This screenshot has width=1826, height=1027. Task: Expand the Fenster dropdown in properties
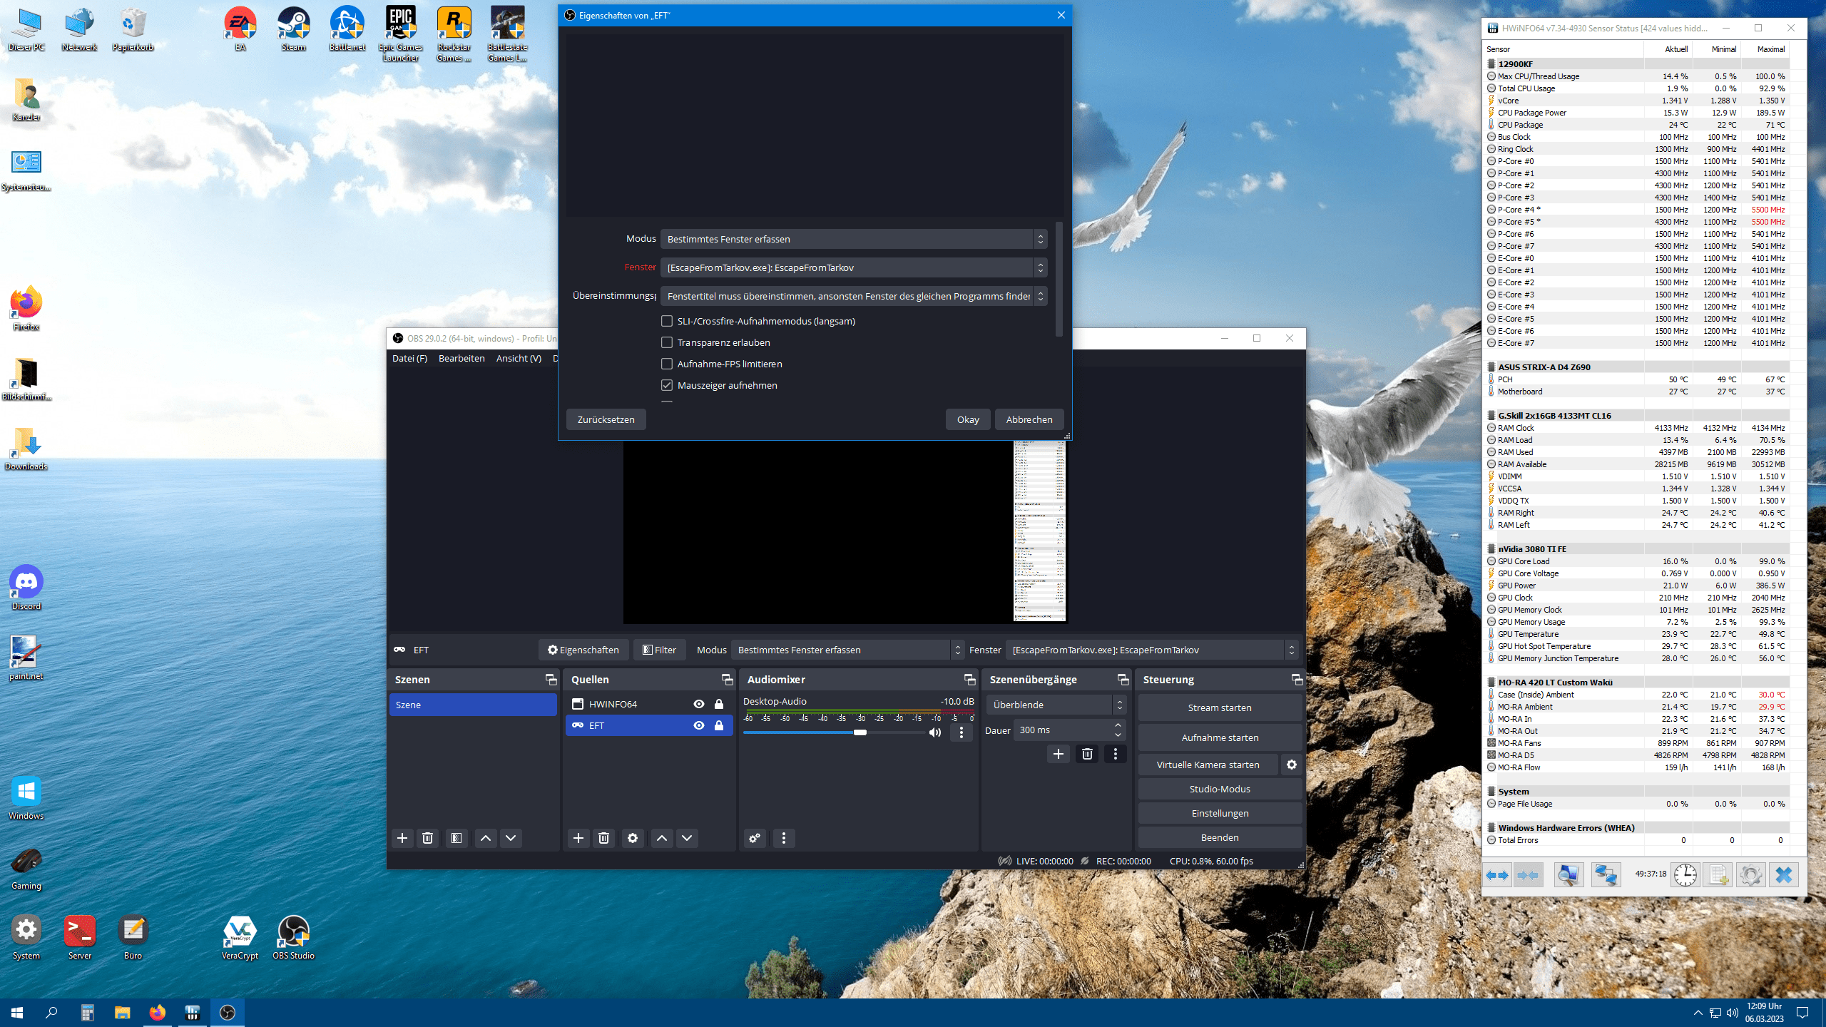pyautogui.click(x=1041, y=267)
